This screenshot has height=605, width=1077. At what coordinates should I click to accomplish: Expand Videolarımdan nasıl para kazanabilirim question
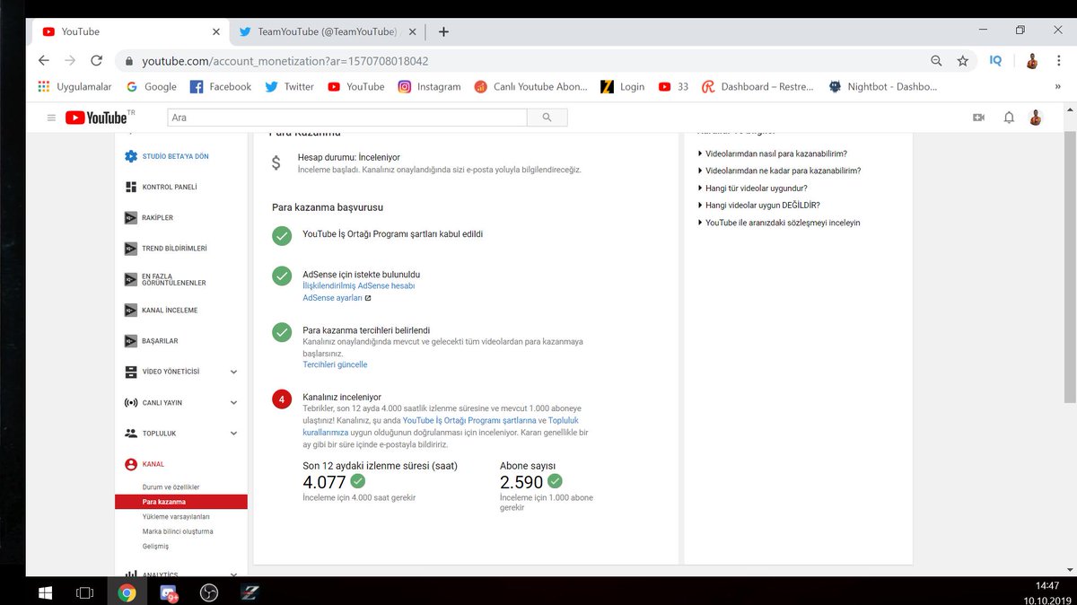tap(776, 153)
